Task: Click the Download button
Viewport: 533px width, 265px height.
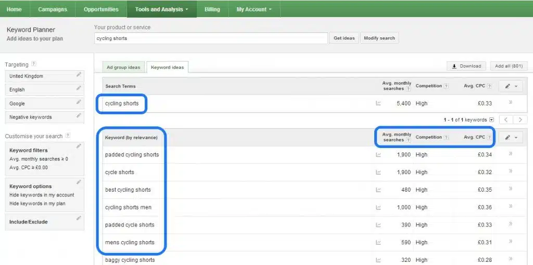Action: pyautogui.click(x=466, y=66)
